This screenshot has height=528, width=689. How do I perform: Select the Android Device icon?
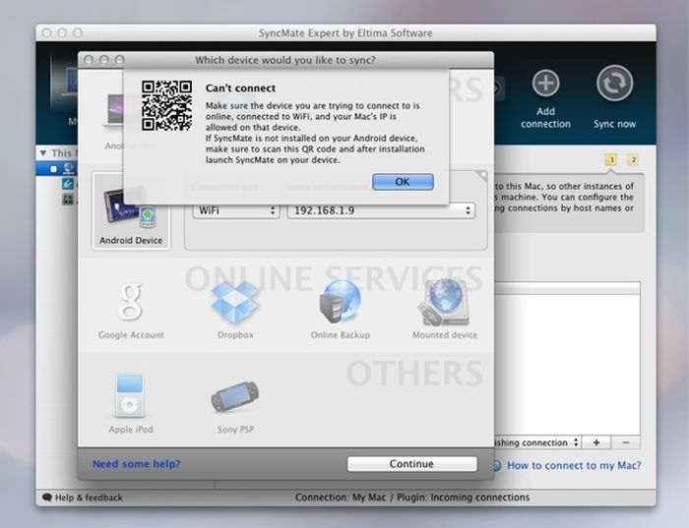pyautogui.click(x=131, y=212)
